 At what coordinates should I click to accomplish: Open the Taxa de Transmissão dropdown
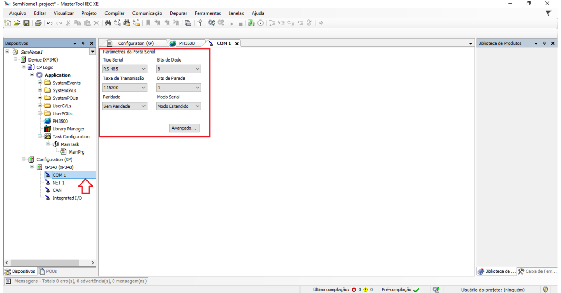tap(124, 88)
